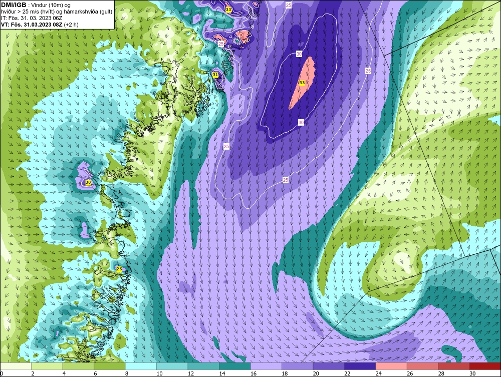This screenshot has height=377, width=501.
Task: Select the 12–14 m/s teal legend swatch
Action: coord(203,366)
